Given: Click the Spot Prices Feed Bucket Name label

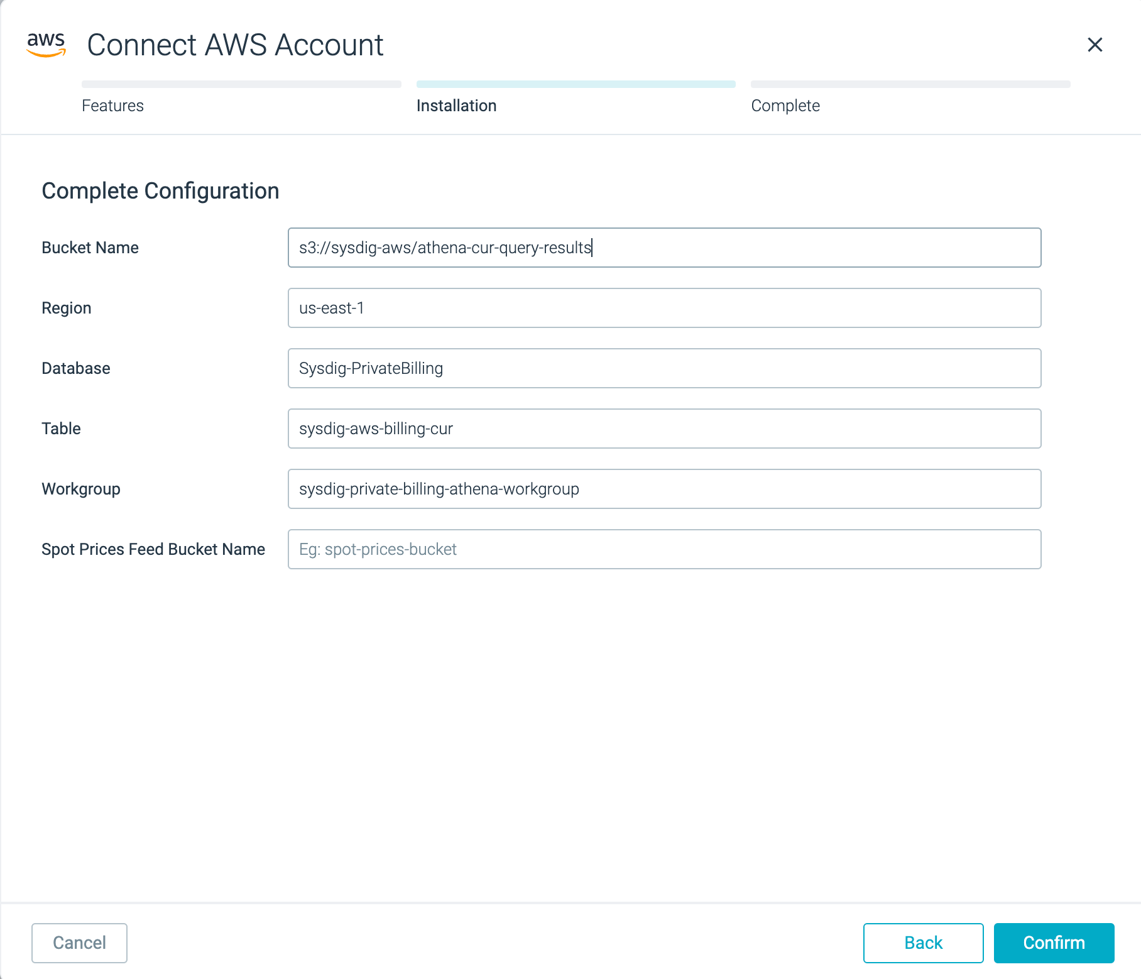Looking at the screenshot, I should point(153,549).
